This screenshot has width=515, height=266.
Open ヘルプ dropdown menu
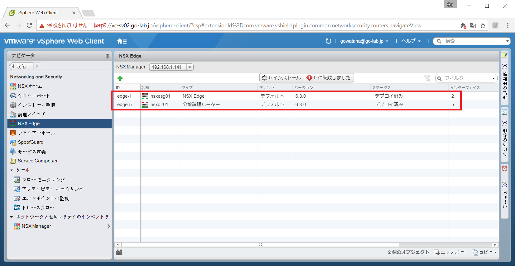411,41
